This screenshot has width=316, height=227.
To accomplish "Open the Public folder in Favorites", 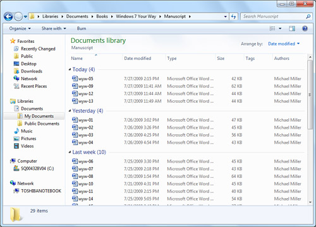I will 27,56.
